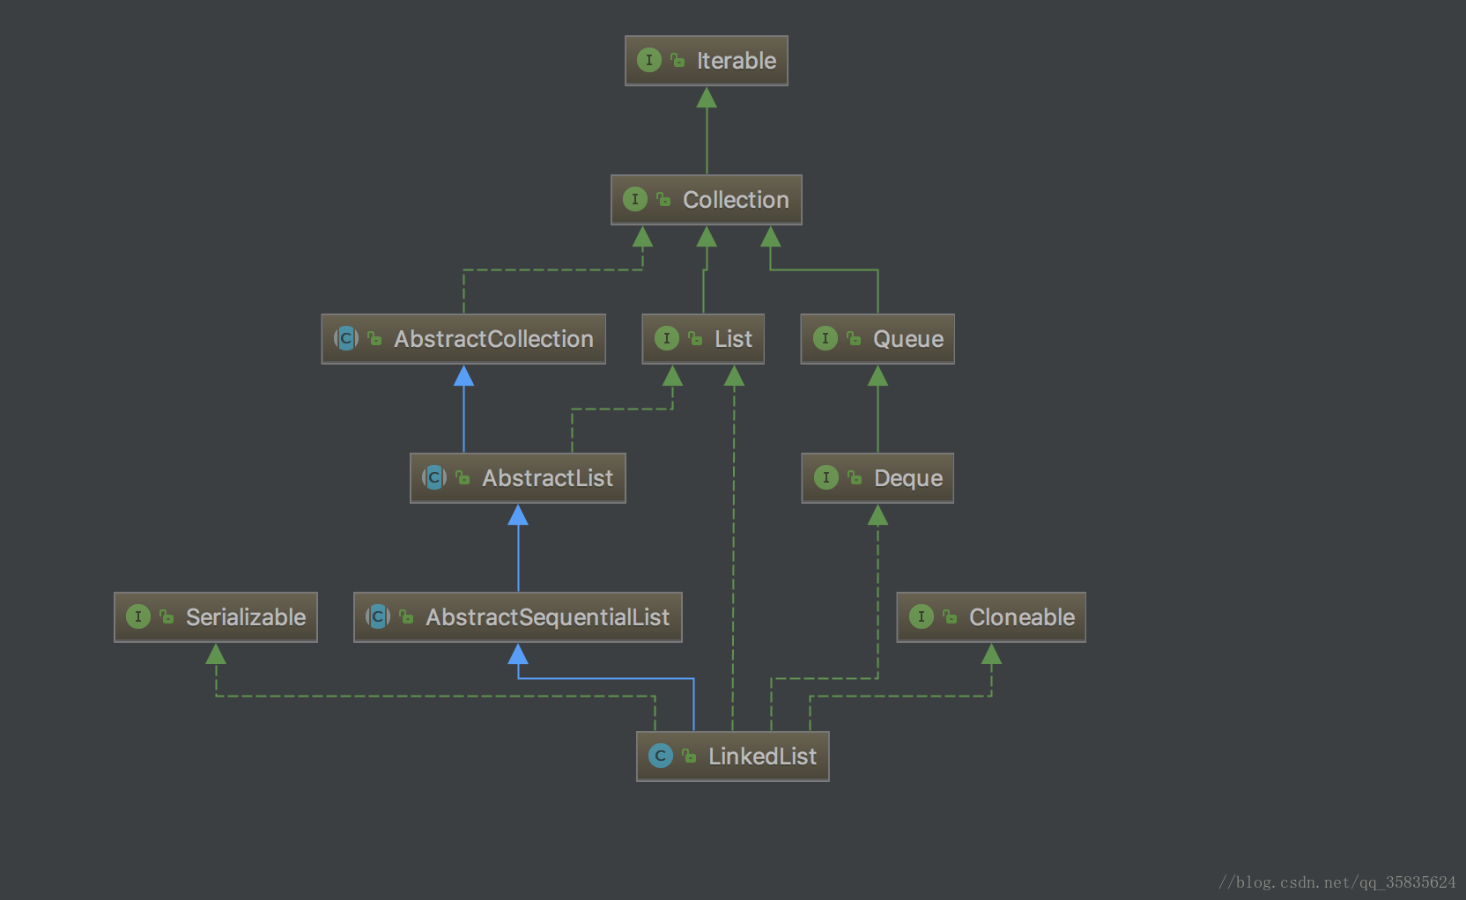Viewport: 1466px width, 900px height.
Task: Click the interface icon on Collection node
Action: (635, 199)
